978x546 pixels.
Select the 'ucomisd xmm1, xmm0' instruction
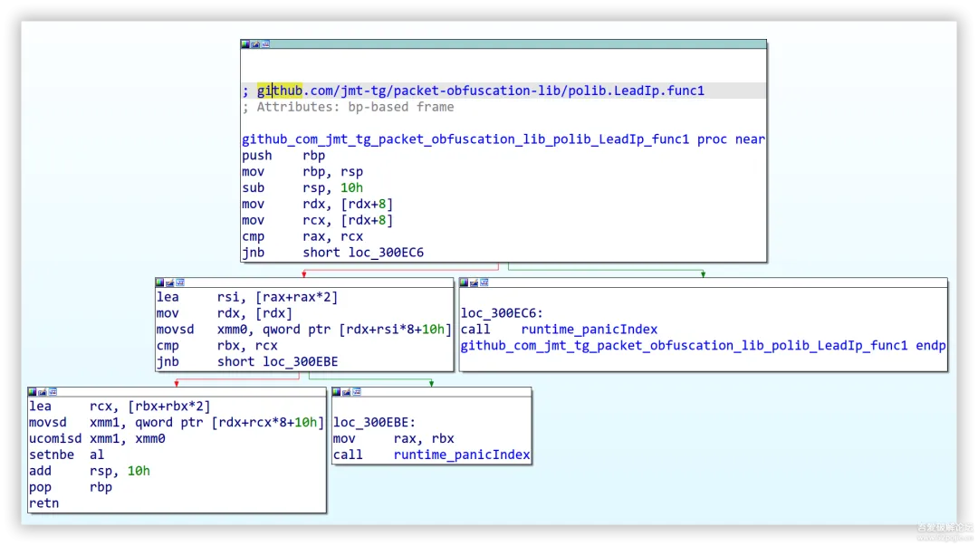coord(97,438)
